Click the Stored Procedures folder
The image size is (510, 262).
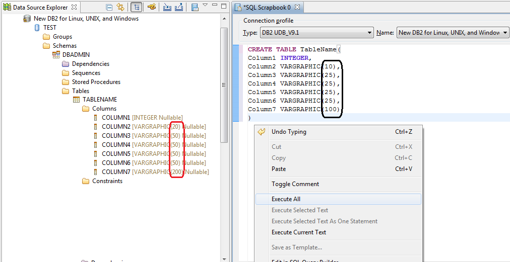[96, 82]
